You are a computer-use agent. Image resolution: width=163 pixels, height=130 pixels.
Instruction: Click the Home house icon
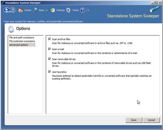click(21, 10)
